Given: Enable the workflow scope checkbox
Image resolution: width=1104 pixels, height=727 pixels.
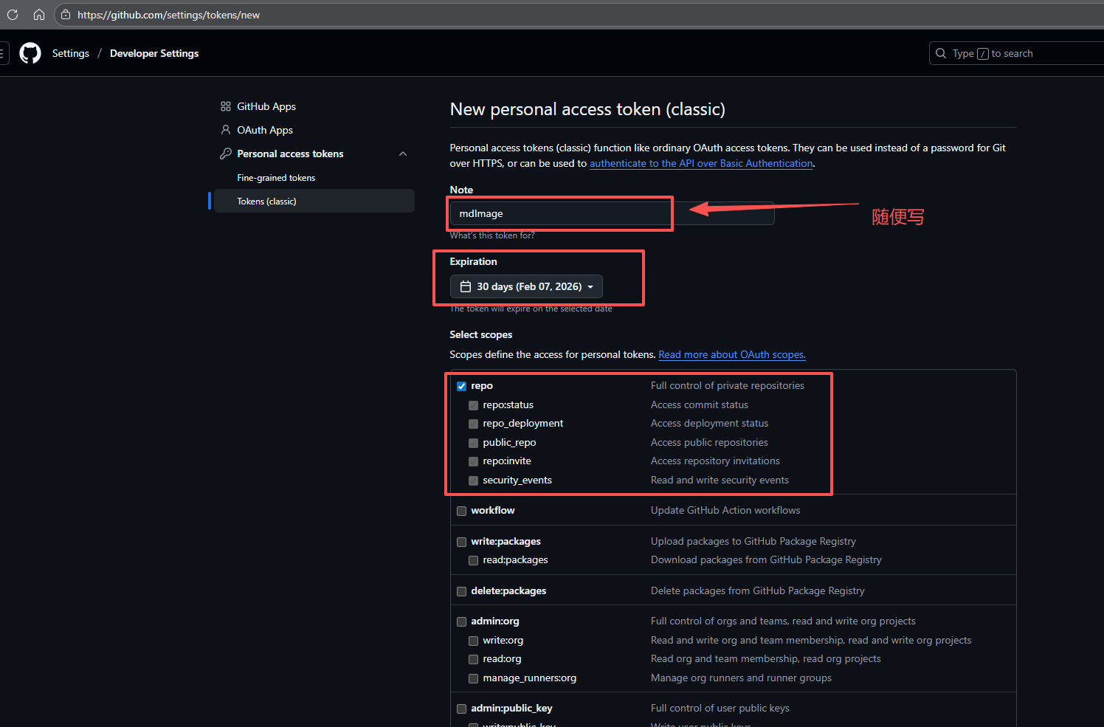Looking at the screenshot, I should coord(461,511).
